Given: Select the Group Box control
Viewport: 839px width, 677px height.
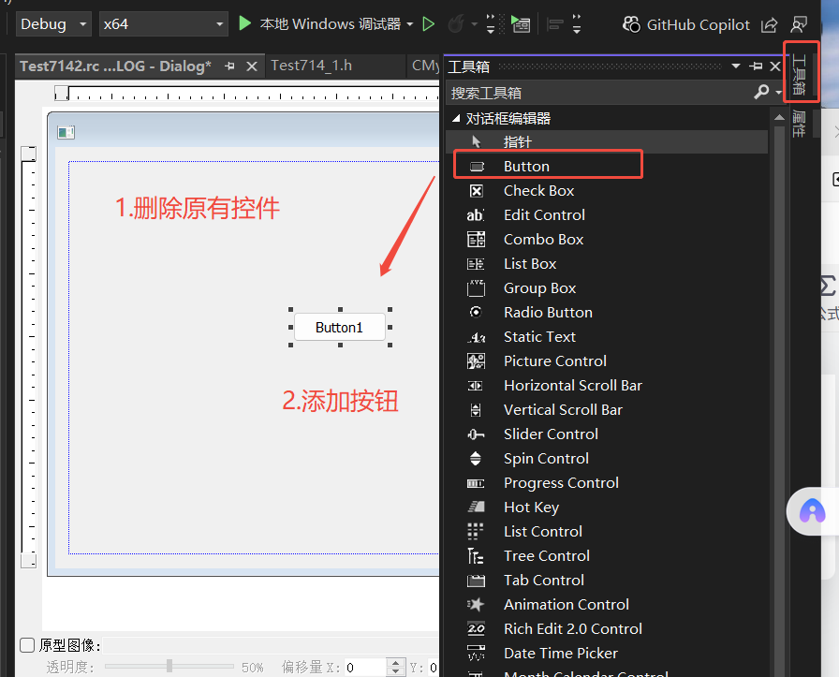Looking at the screenshot, I should coord(606,287).
